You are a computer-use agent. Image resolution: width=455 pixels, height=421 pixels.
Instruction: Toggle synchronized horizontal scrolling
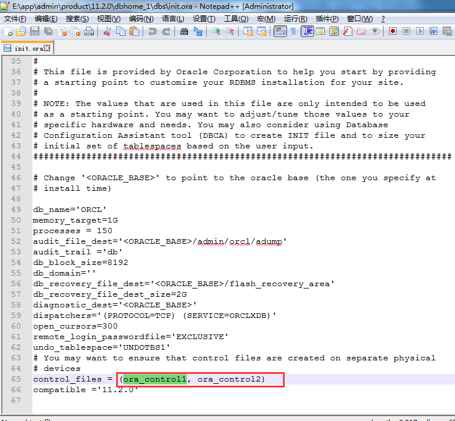tap(262, 31)
